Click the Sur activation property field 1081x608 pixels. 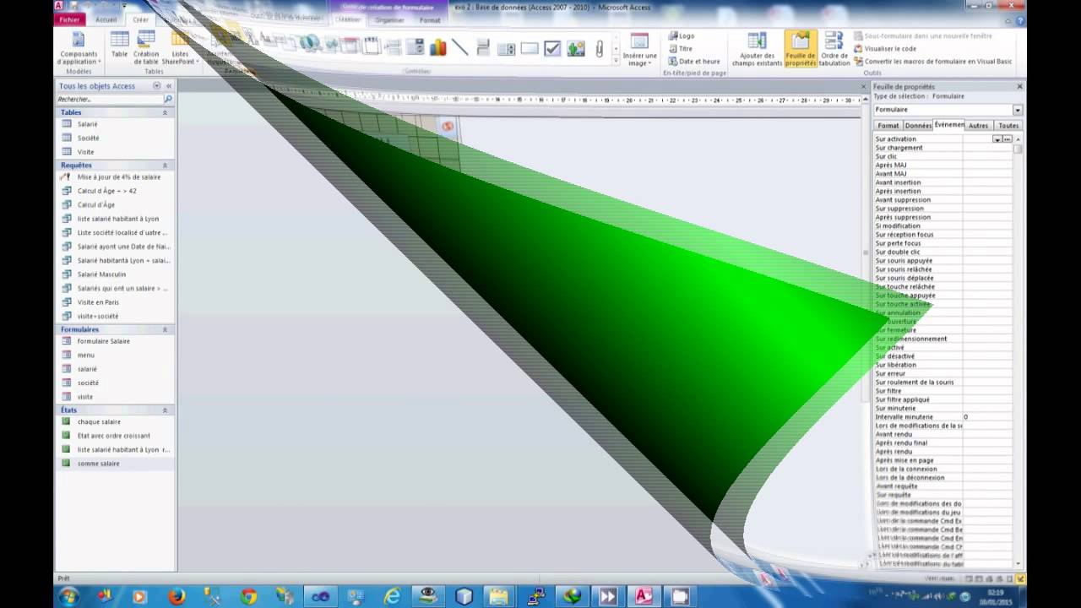tap(978, 139)
